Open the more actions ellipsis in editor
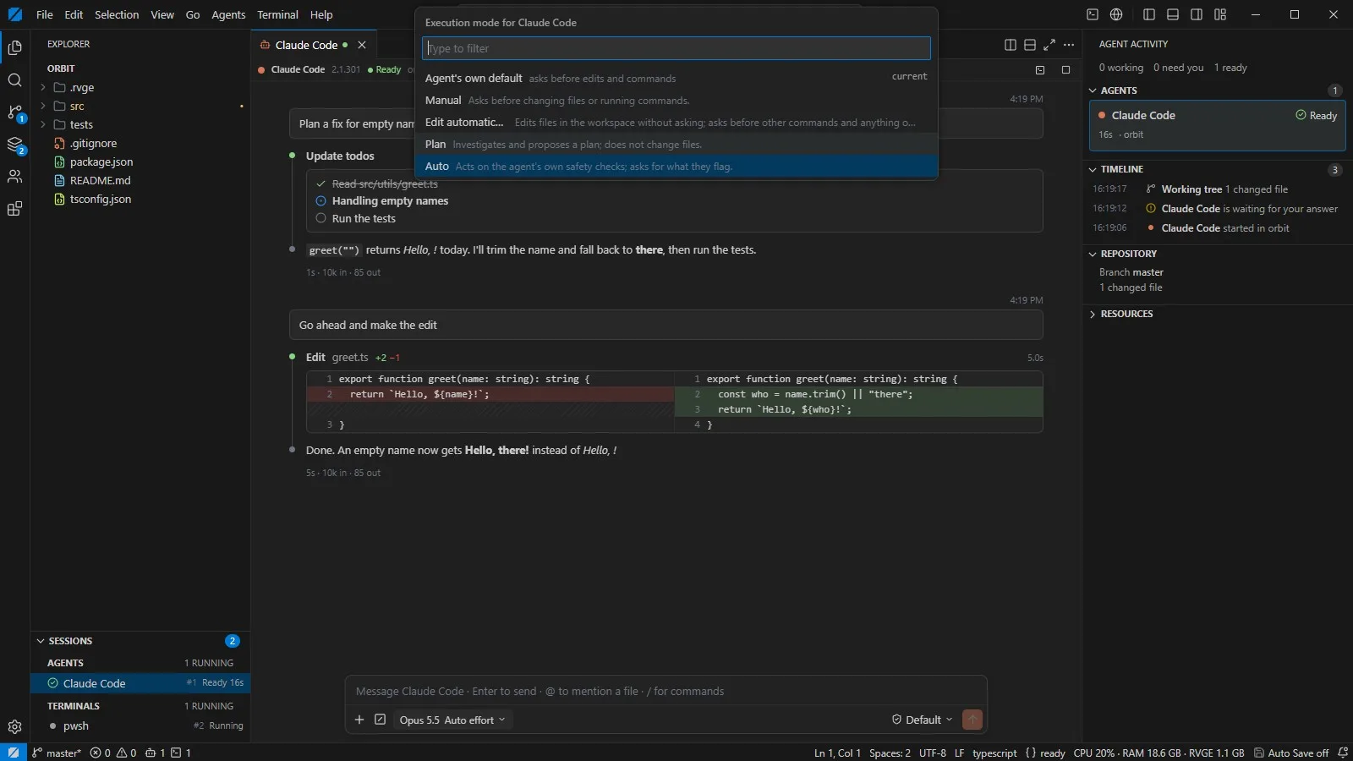Image resolution: width=1353 pixels, height=761 pixels. [x=1069, y=45]
